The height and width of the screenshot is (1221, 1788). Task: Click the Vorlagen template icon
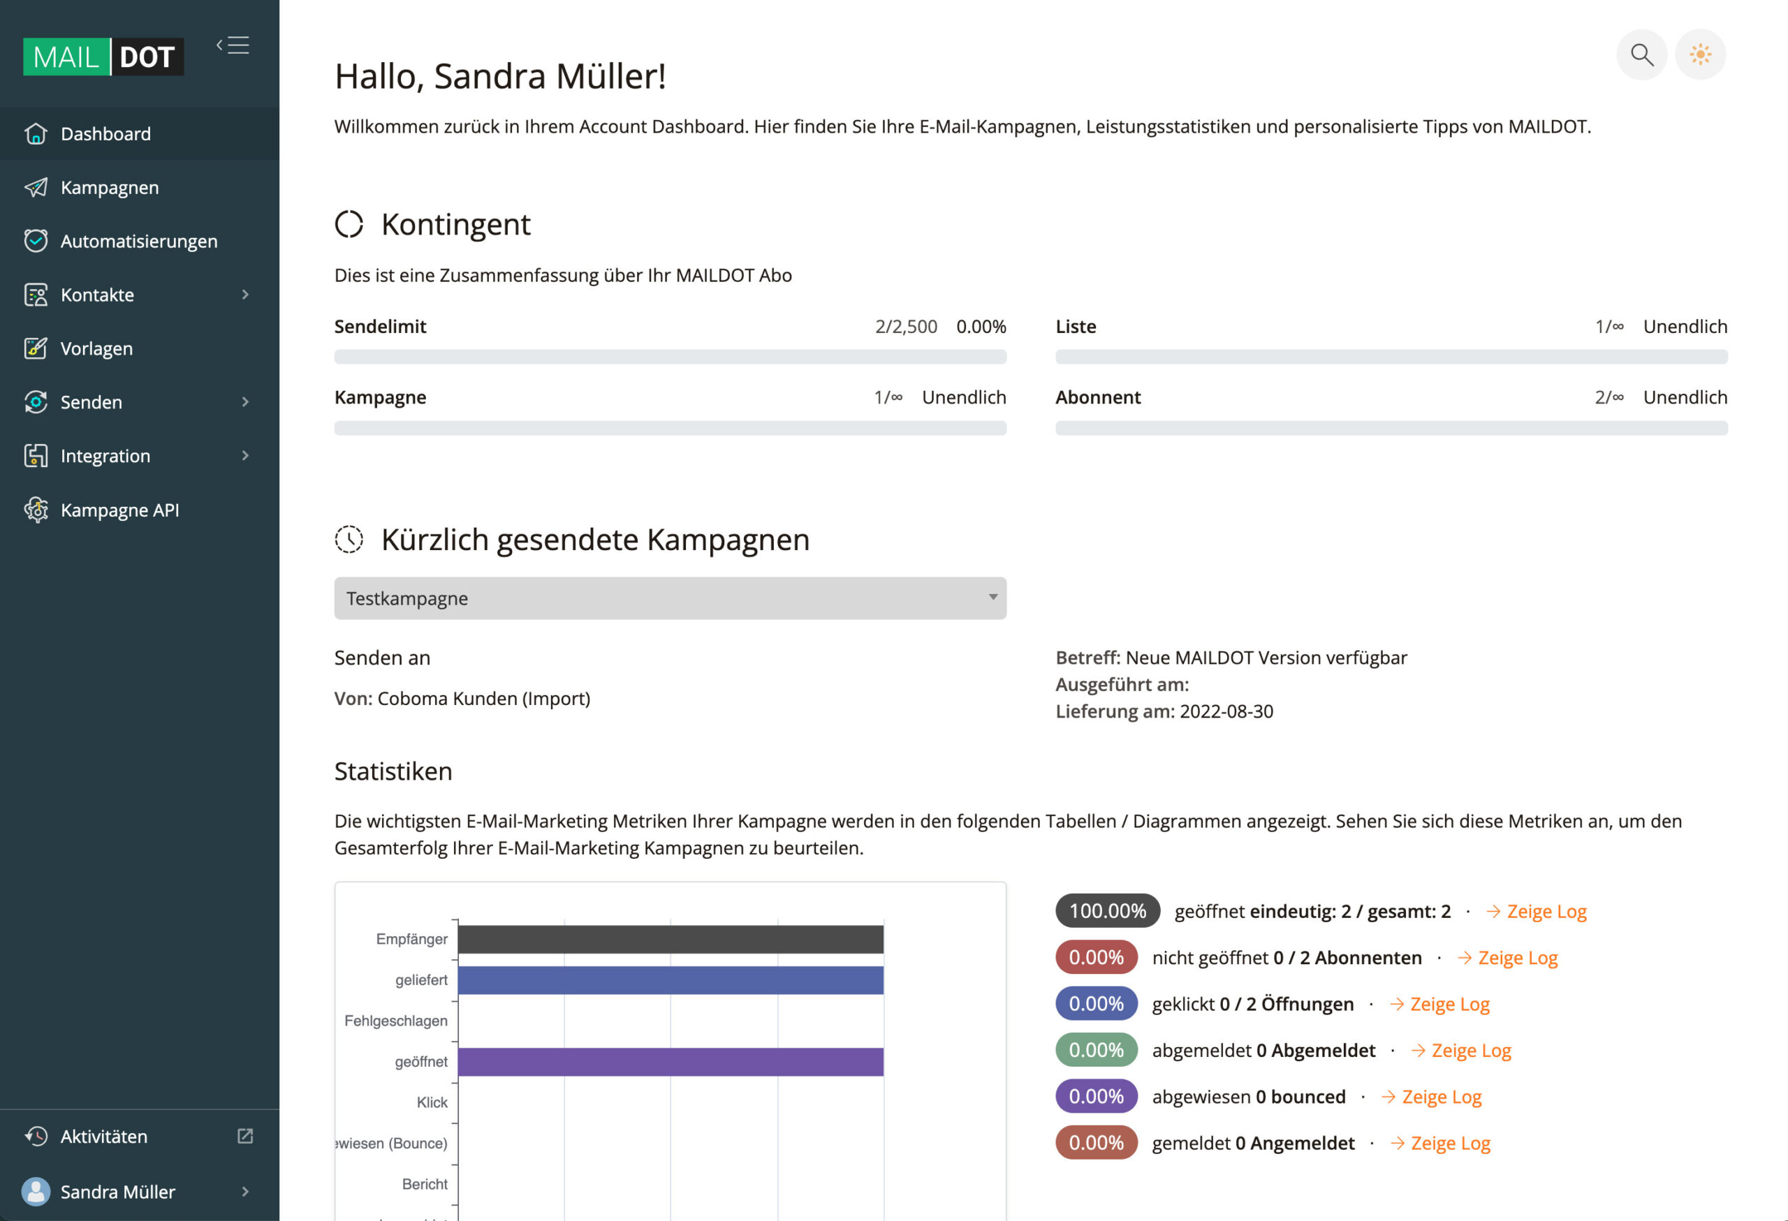pyautogui.click(x=36, y=348)
